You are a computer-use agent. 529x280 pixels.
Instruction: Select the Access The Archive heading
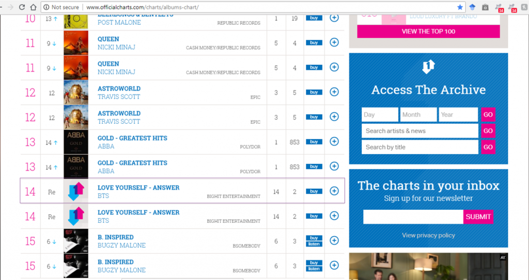click(428, 90)
